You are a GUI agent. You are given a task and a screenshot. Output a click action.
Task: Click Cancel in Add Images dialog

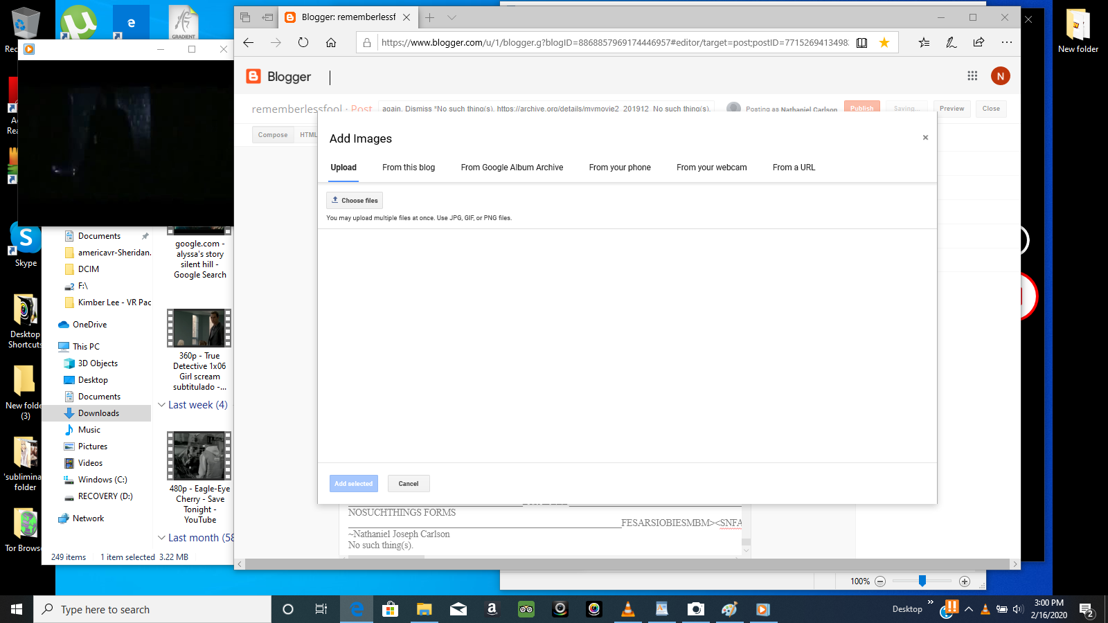pos(409,484)
